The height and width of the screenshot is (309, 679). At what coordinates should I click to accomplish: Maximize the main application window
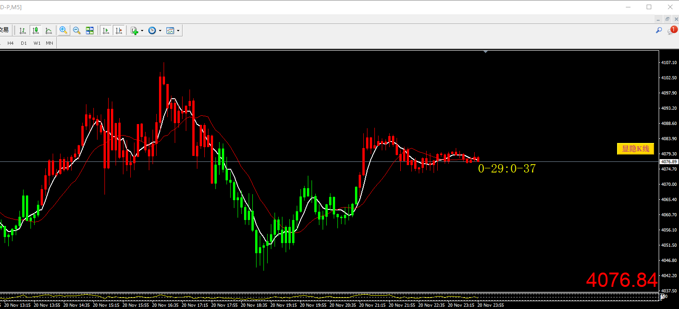[x=649, y=7]
